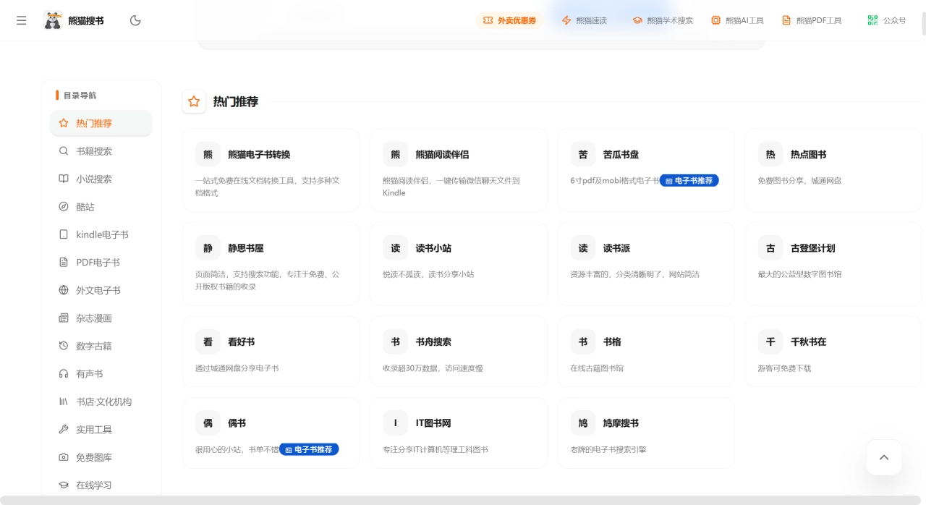Click the camera icon beside 免费图库
This screenshot has height=505, width=926.
click(64, 457)
